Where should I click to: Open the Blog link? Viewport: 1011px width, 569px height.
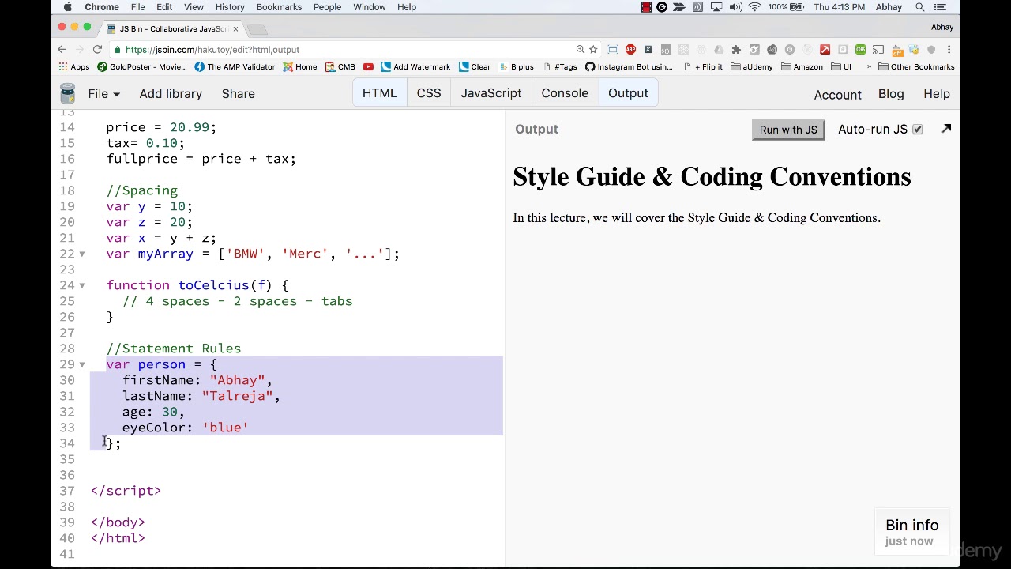pyautogui.click(x=891, y=94)
